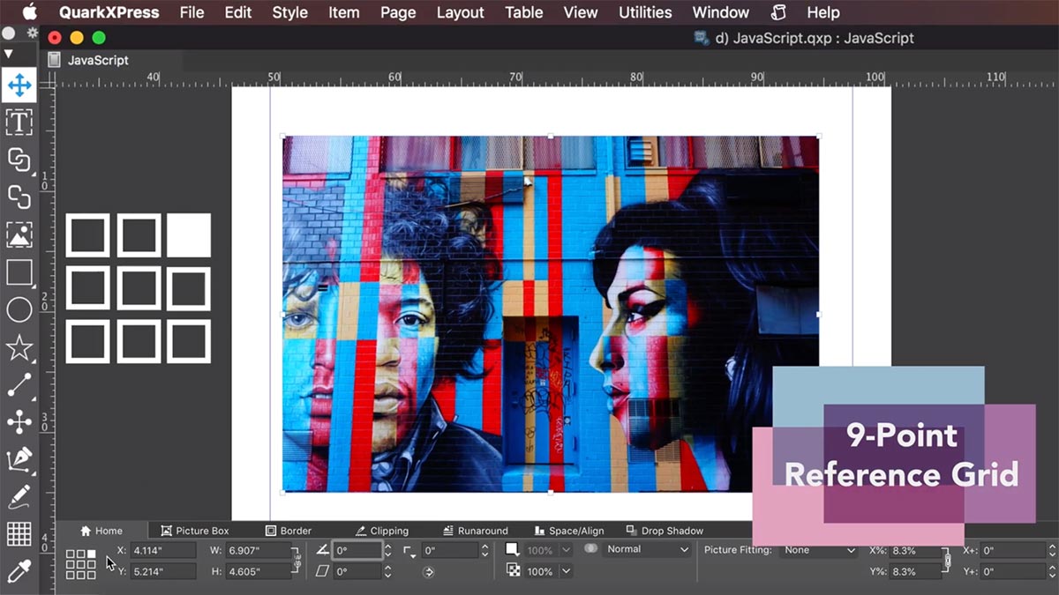The image size is (1059, 595).
Task: Click the H height field 4.605"
Action: [x=259, y=571]
